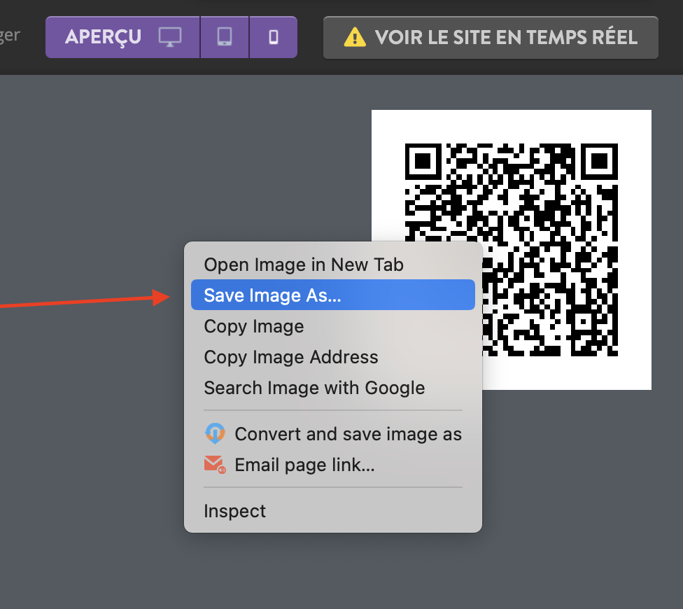This screenshot has height=609, width=683.
Task: Choose Search Image with Google
Action: point(333,388)
